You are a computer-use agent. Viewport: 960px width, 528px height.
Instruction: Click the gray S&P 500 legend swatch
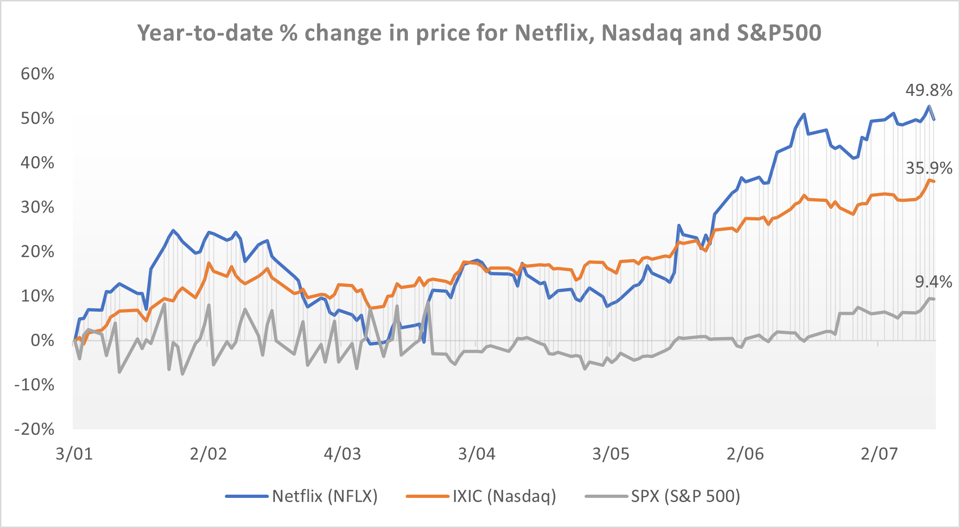(x=606, y=497)
